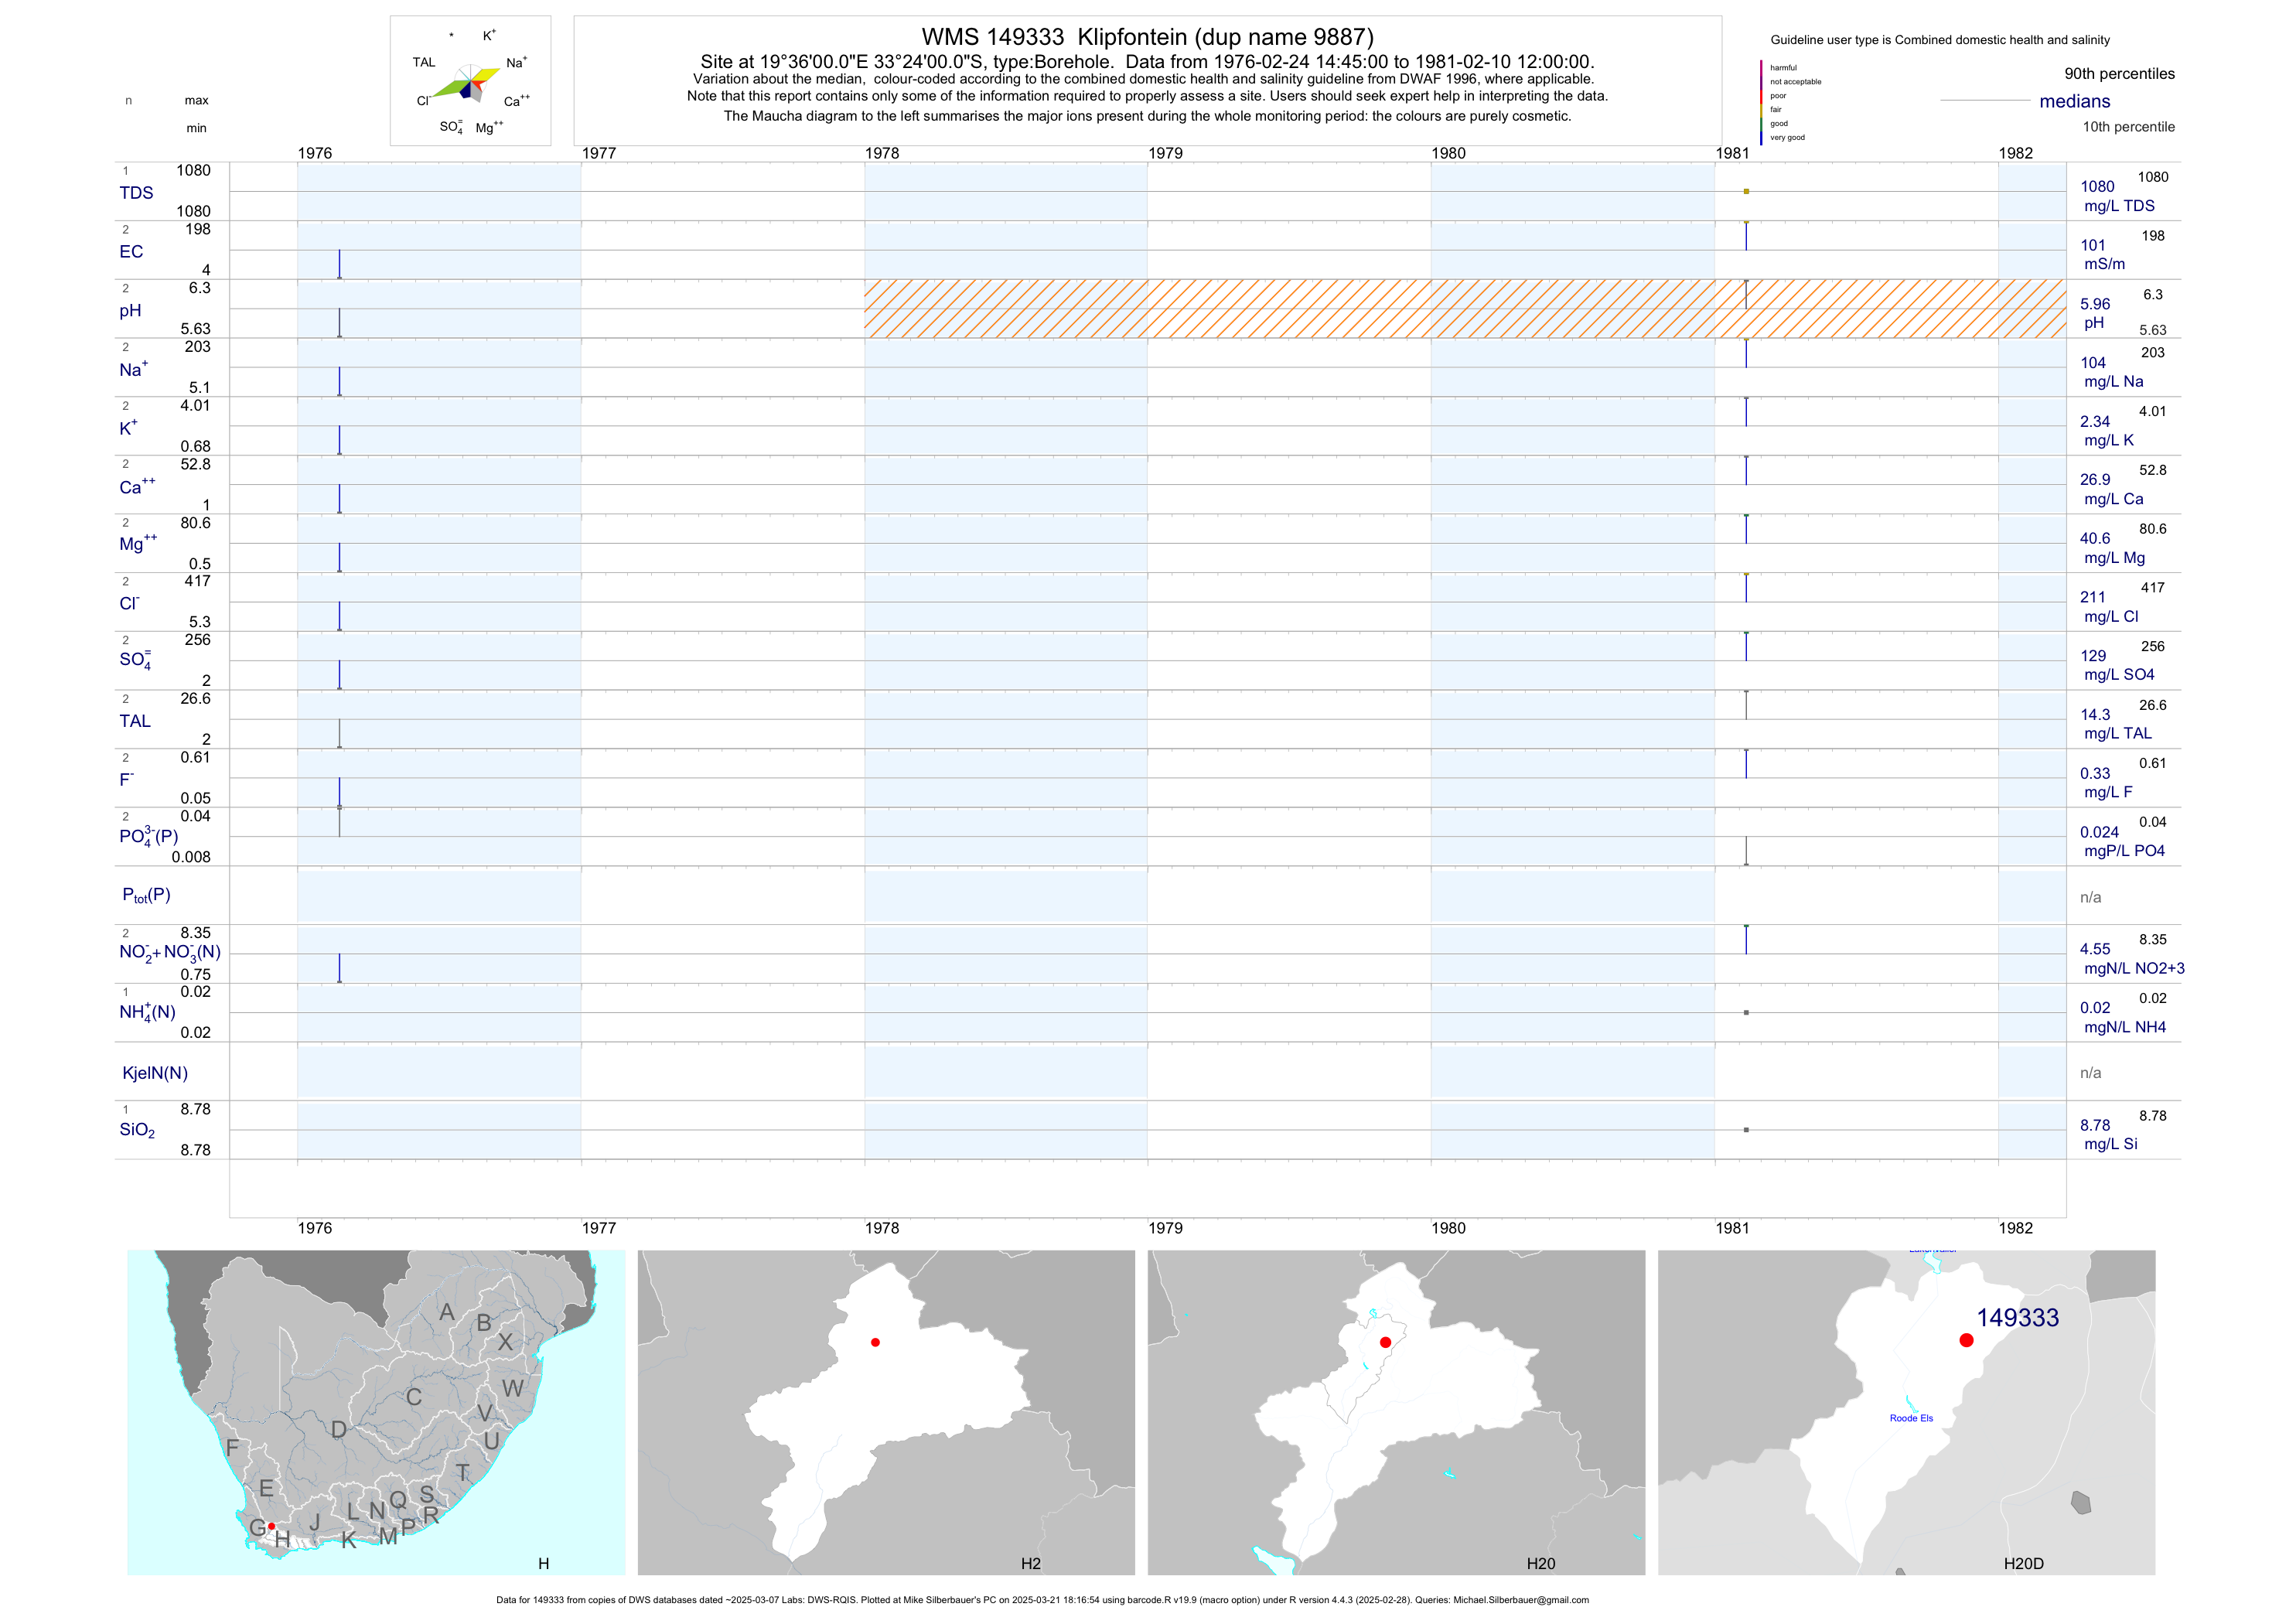Click the TDS data point in 1981
Screen dimensions: 2296x1624
coord(1746,191)
